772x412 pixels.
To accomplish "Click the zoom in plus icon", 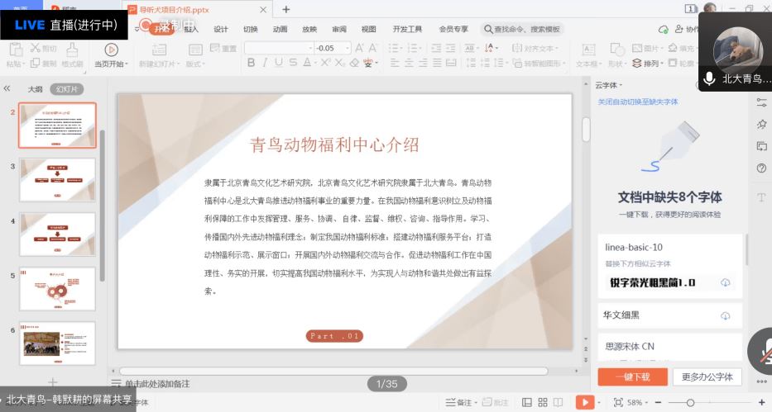I will pos(761,402).
